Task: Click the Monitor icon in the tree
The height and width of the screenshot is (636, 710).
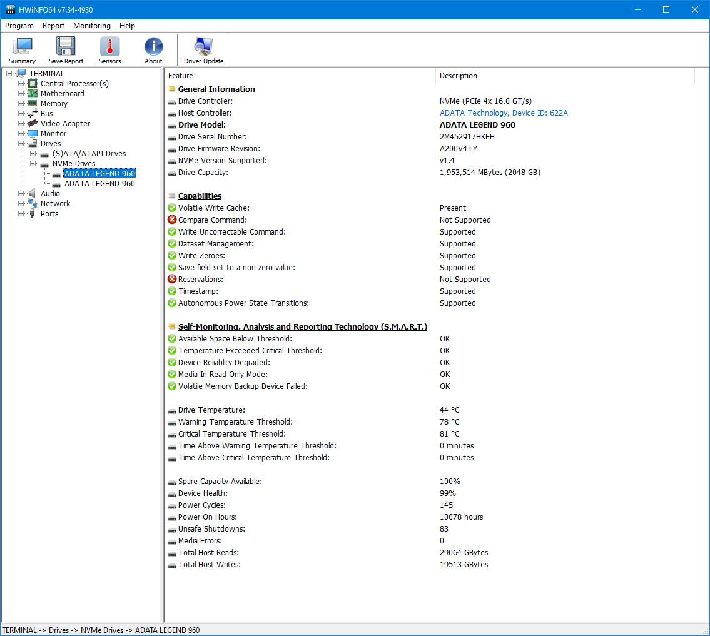Action: (33, 134)
